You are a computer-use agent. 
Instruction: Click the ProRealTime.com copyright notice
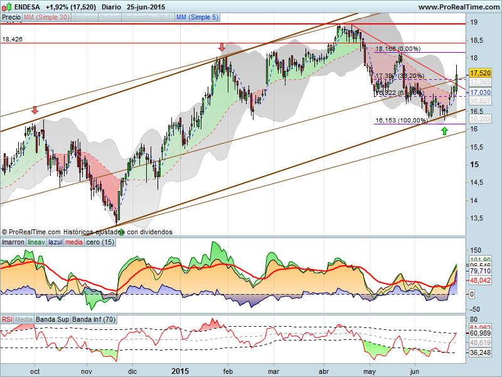coord(87,232)
